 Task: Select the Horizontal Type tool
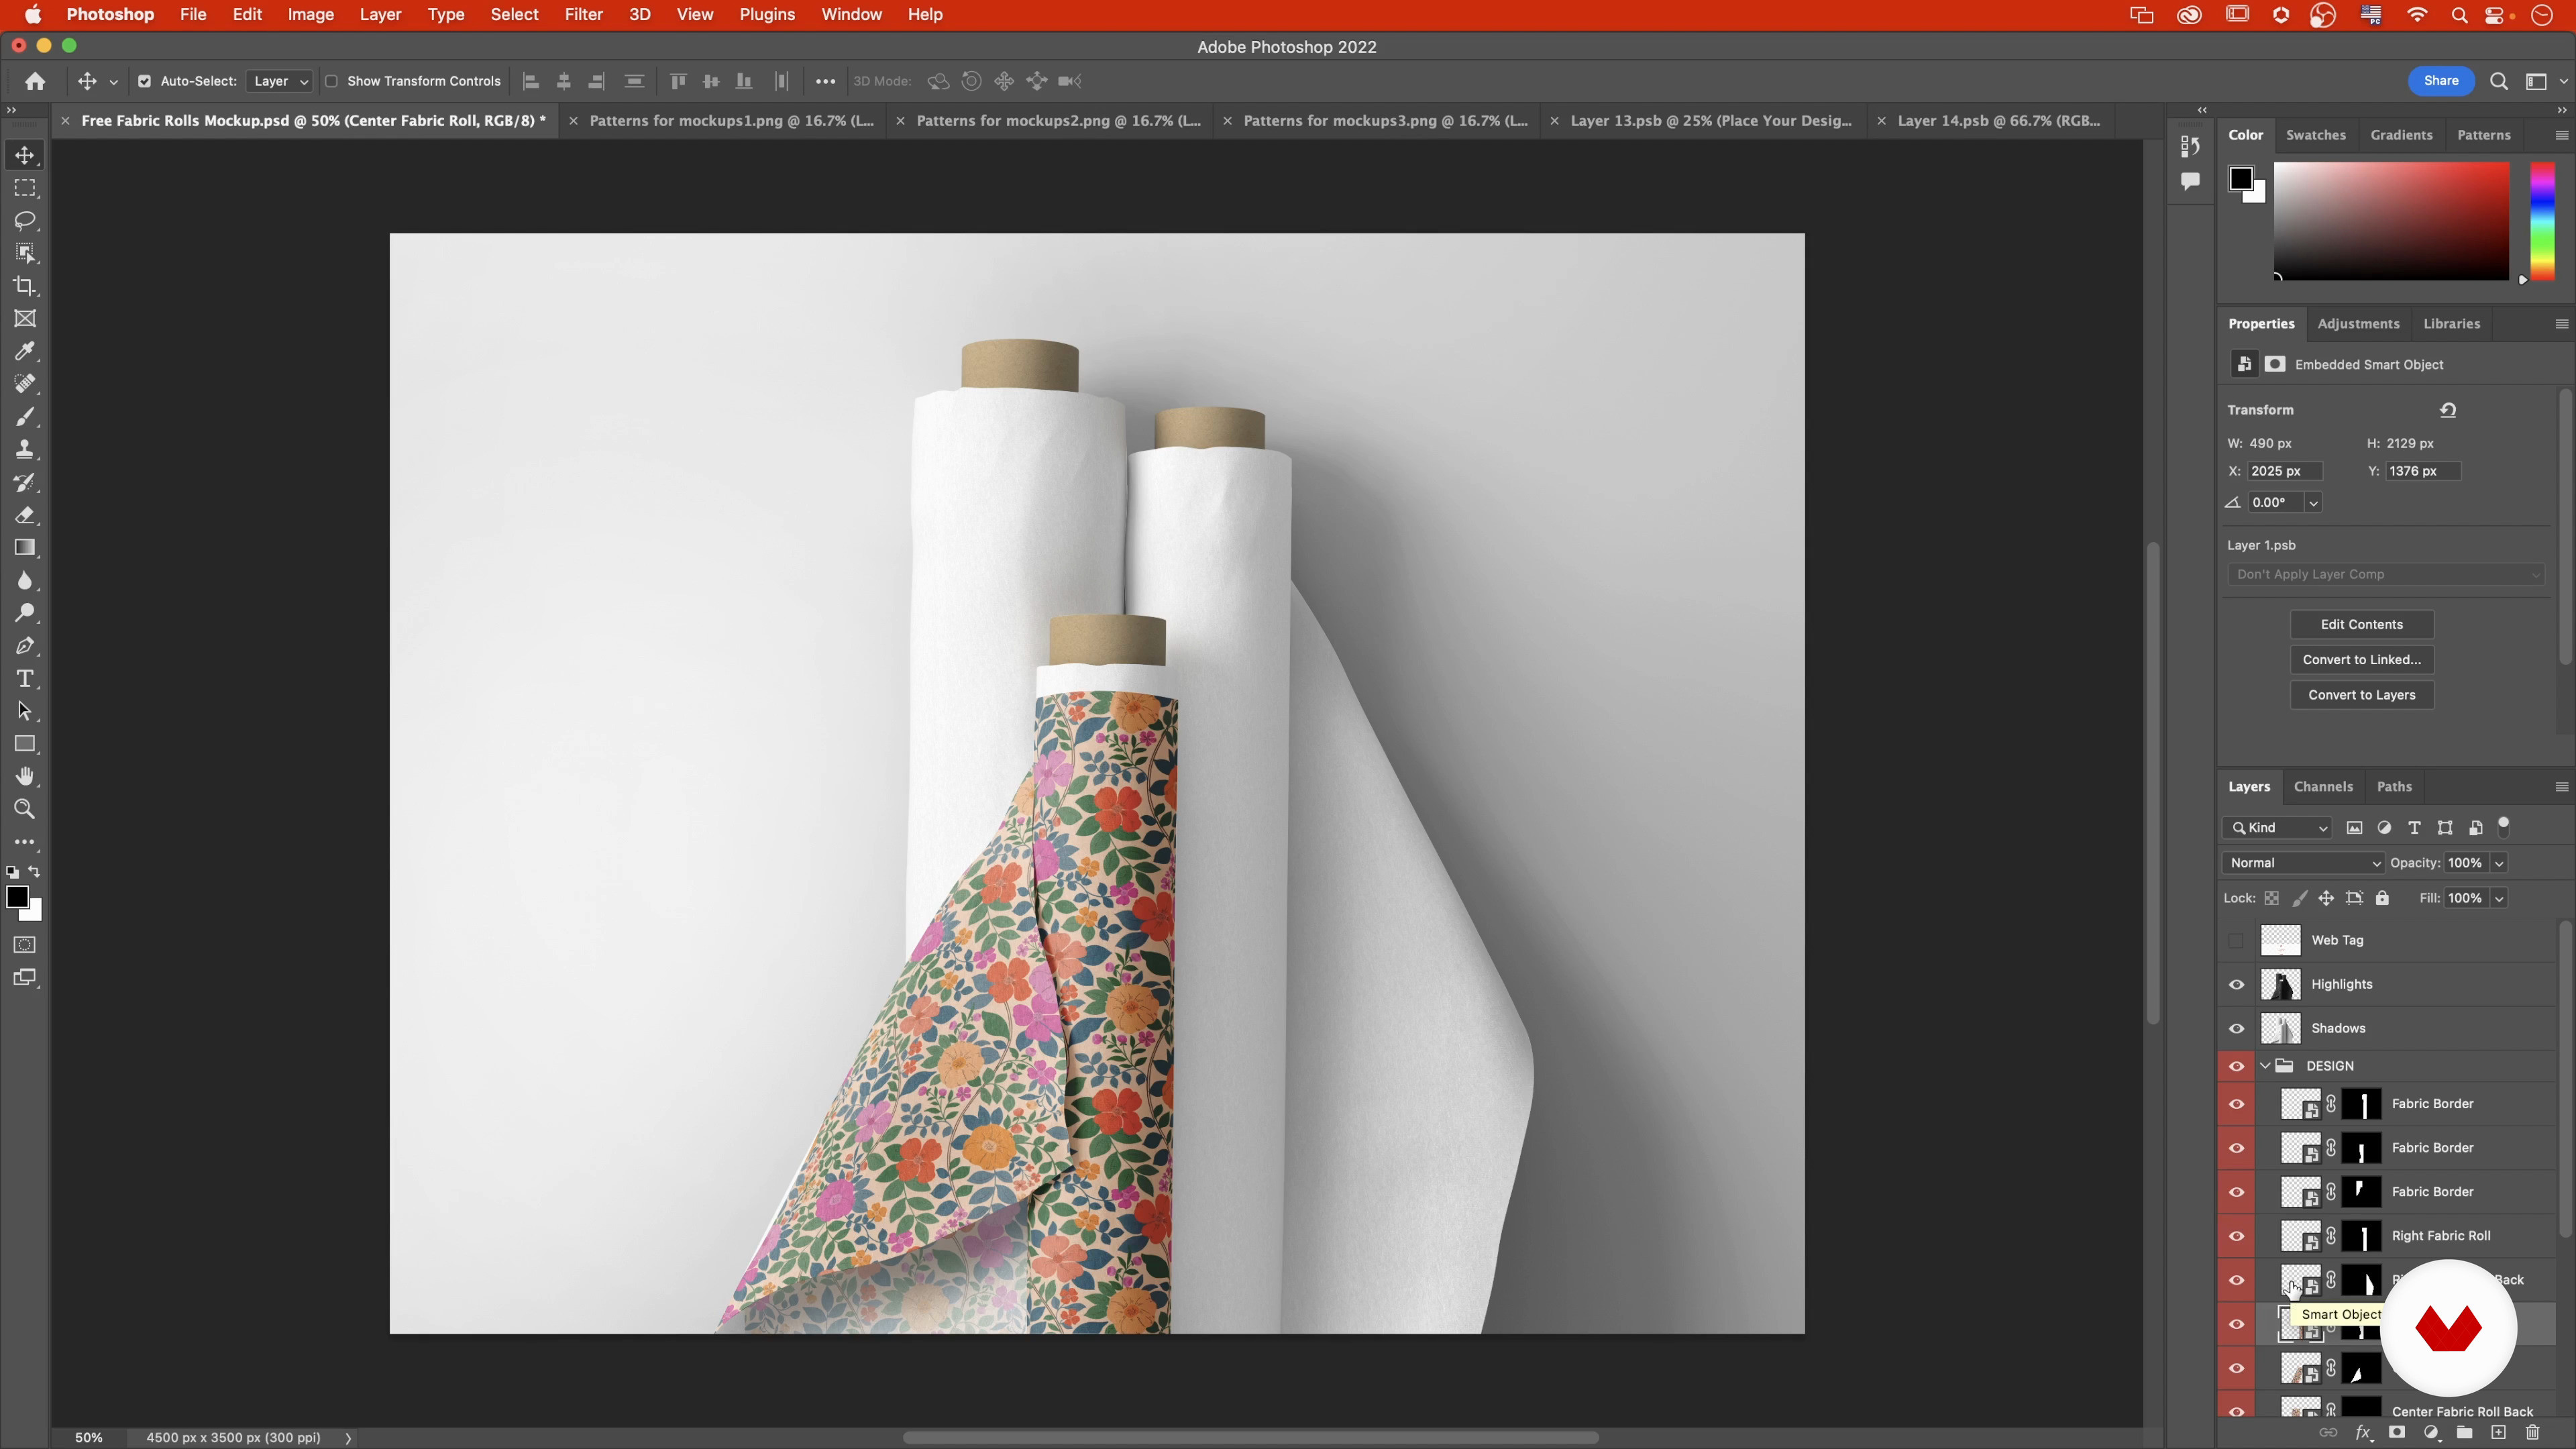tap(25, 679)
